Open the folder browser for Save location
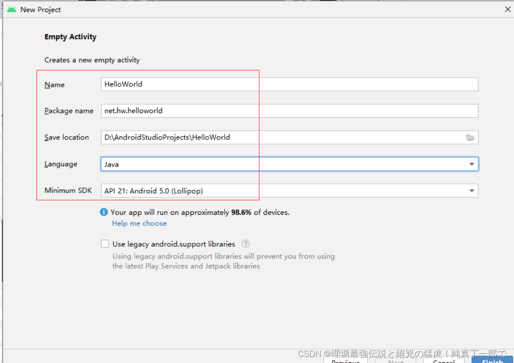This screenshot has width=514, height=363. 470,137
